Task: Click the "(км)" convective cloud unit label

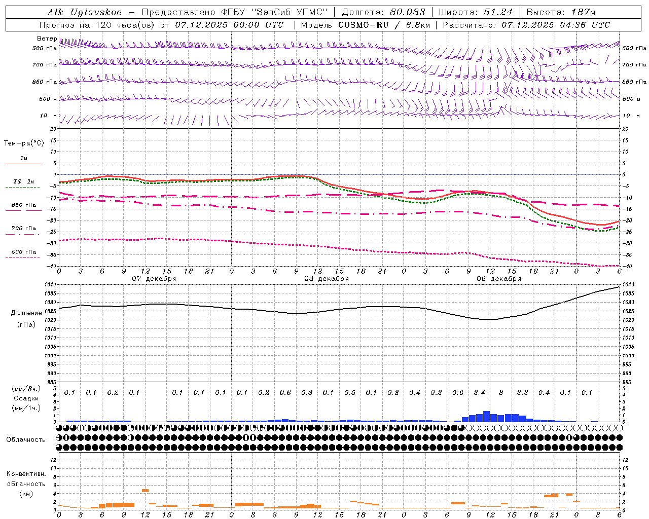Action: [26, 494]
